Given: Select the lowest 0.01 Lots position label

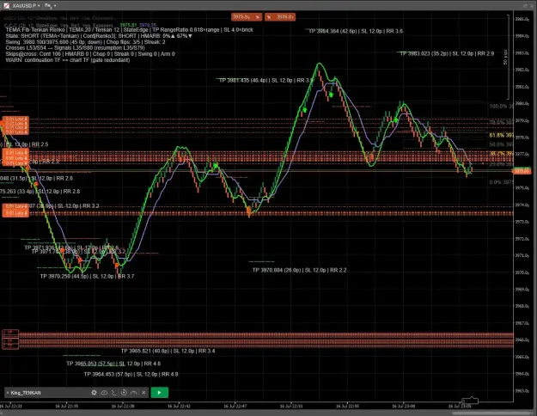Looking at the screenshot, I should [15, 213].
